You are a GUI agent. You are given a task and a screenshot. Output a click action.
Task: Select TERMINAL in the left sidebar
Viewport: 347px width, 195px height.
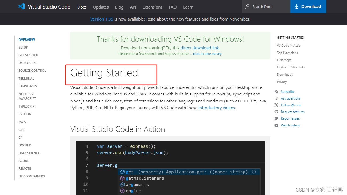pyautogui.click(x=26, y=78)
